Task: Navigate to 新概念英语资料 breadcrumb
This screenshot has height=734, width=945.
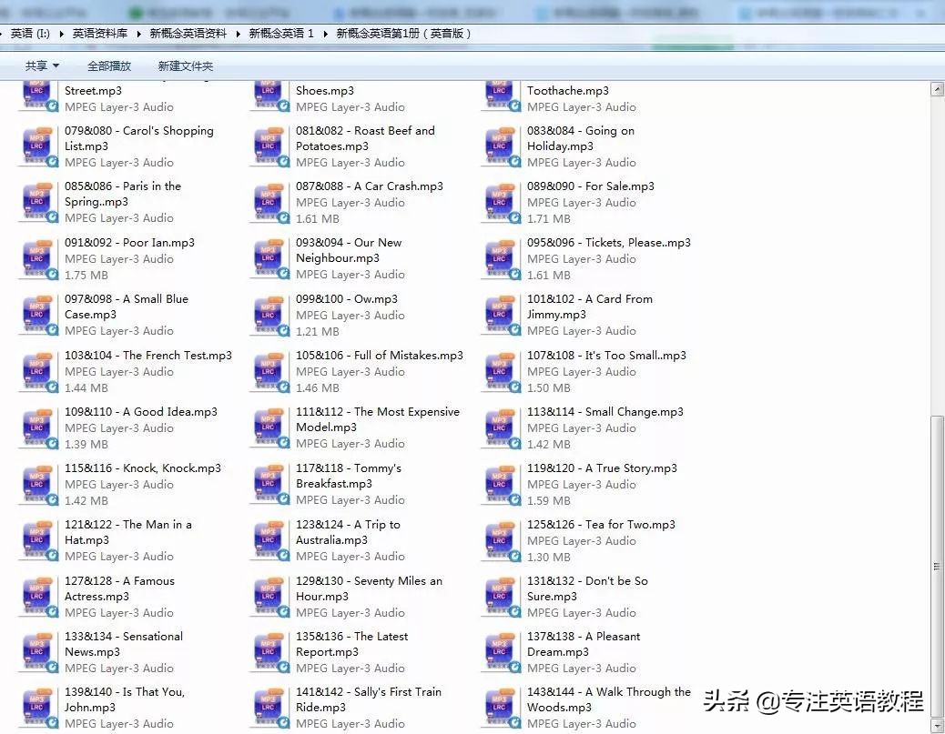Action: (188, 34)
